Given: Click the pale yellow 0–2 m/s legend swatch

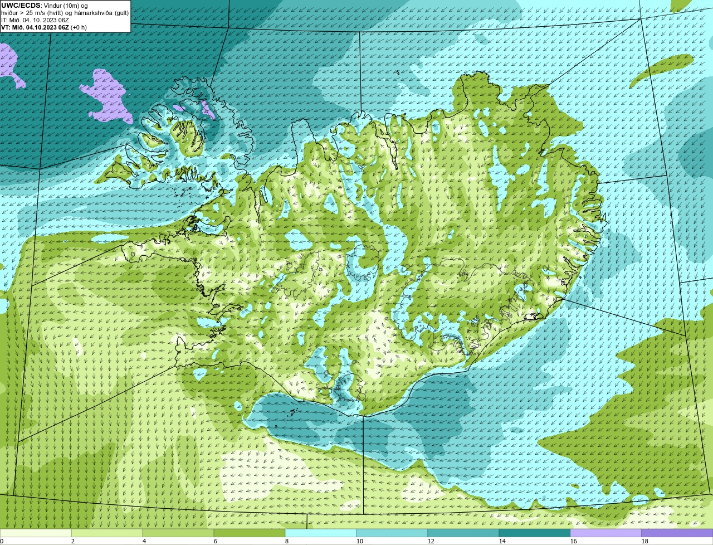Looking at the screenshot, I should point(36,533).
